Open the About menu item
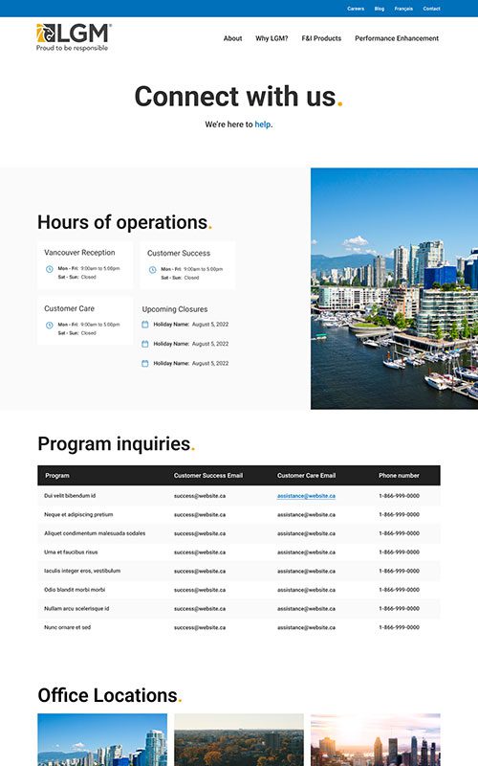The width and height of the screenshot is (478, 766). 232,38
